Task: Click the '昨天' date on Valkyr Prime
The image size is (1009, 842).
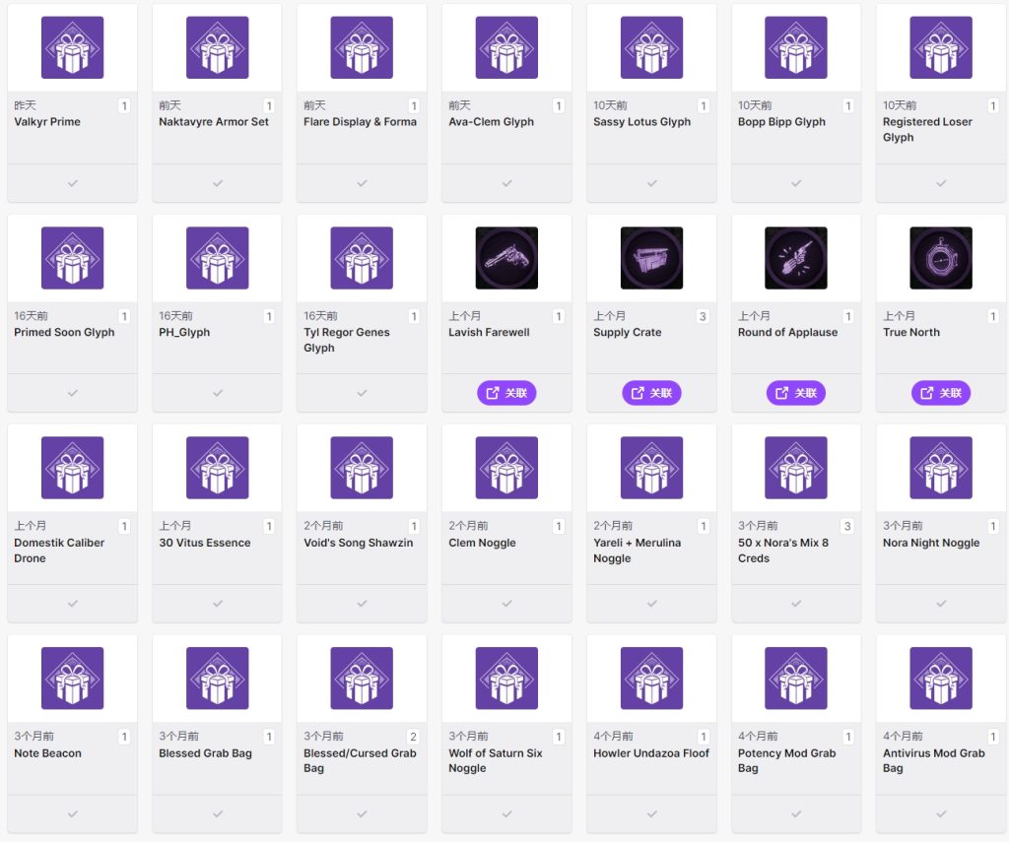Action: coord(25,104)
